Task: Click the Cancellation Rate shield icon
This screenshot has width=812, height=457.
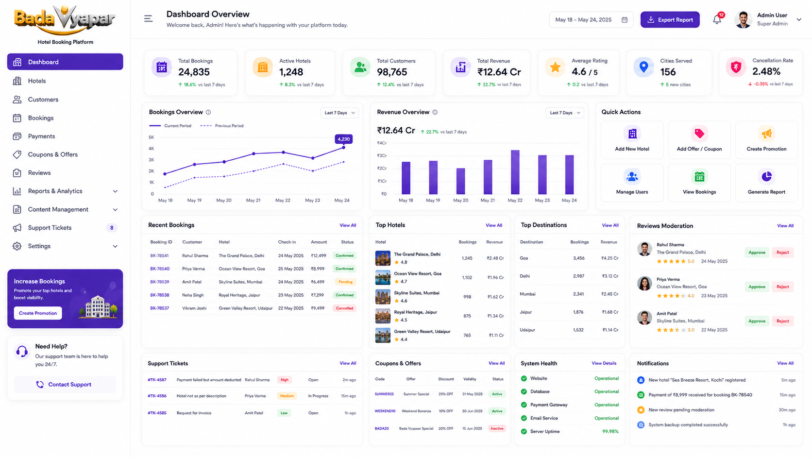Action: coord(736,68)
